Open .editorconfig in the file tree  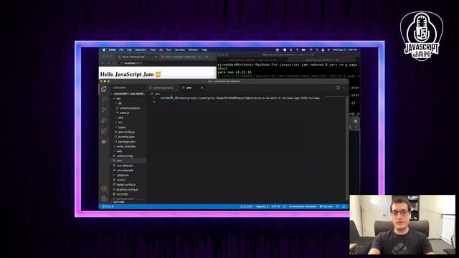click(124, 156)
